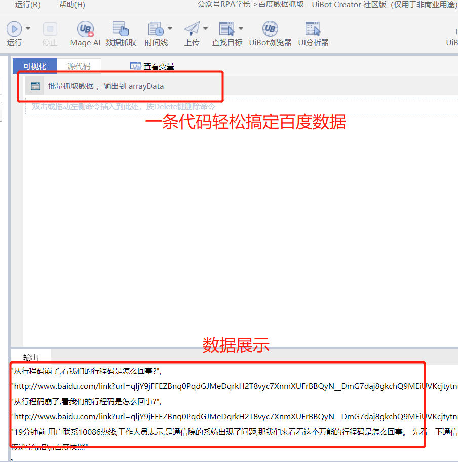Click the output line starting 19分钟前
458x462 pixels.
coord(234,432)
